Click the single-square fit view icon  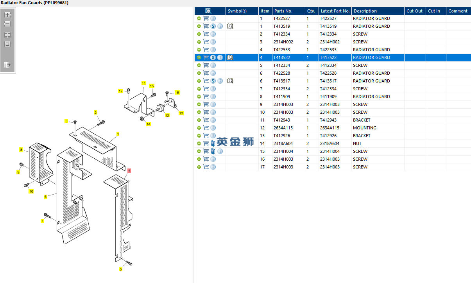[x=7, y=44]
